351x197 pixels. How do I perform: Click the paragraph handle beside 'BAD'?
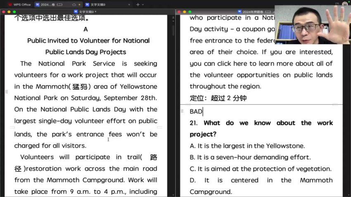pyautogui.click(x=182, y=111)
